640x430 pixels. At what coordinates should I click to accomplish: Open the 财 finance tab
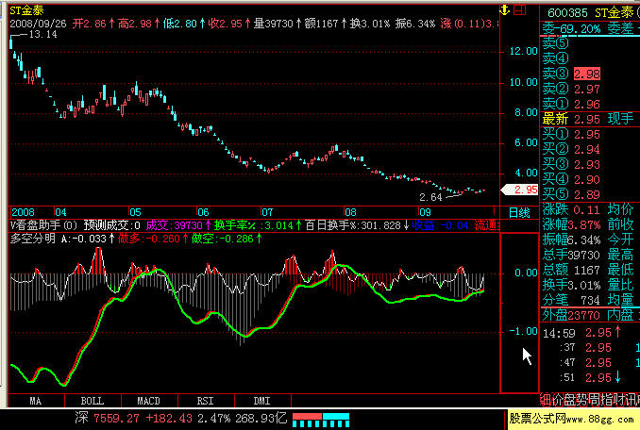pyautogui.click(x=619, y=400)
